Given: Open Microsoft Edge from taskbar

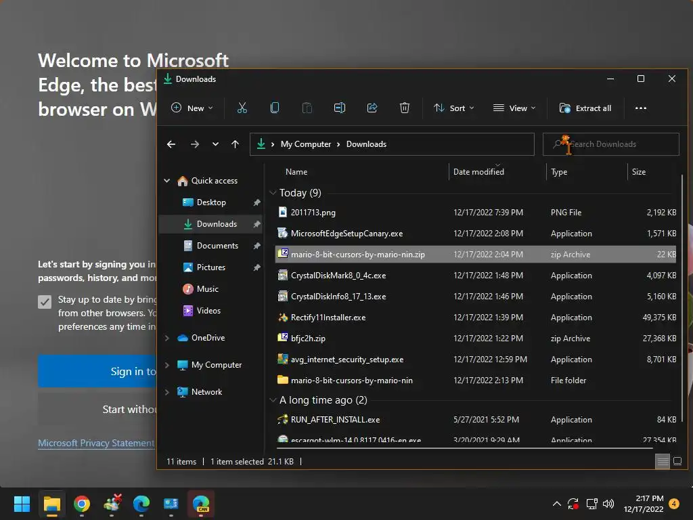Looking at the screenshot, I should pyautogui.click(x=141, y=504).
